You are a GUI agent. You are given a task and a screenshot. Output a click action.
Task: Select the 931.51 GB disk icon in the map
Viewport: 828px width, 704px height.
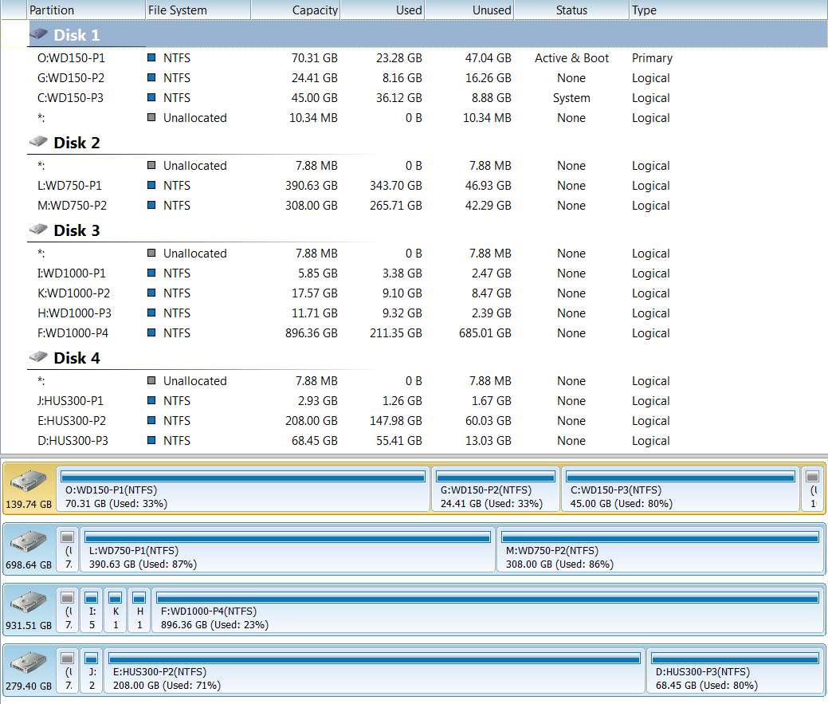[29, 602]
